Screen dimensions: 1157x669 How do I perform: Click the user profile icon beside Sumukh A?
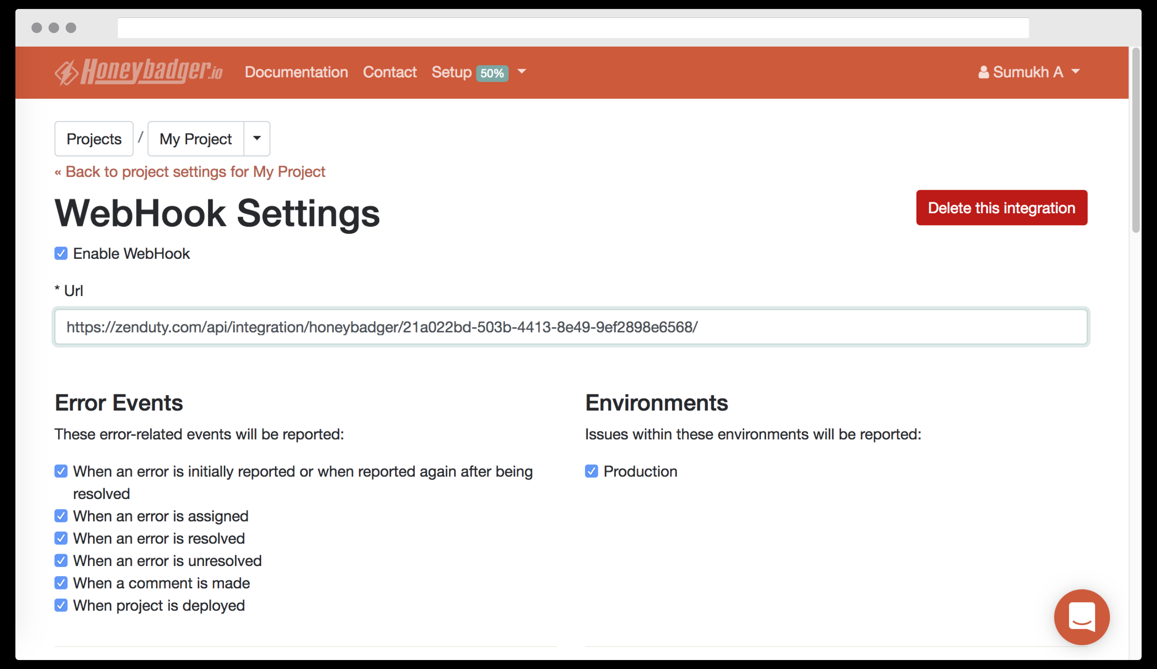(x=983, y=72)
